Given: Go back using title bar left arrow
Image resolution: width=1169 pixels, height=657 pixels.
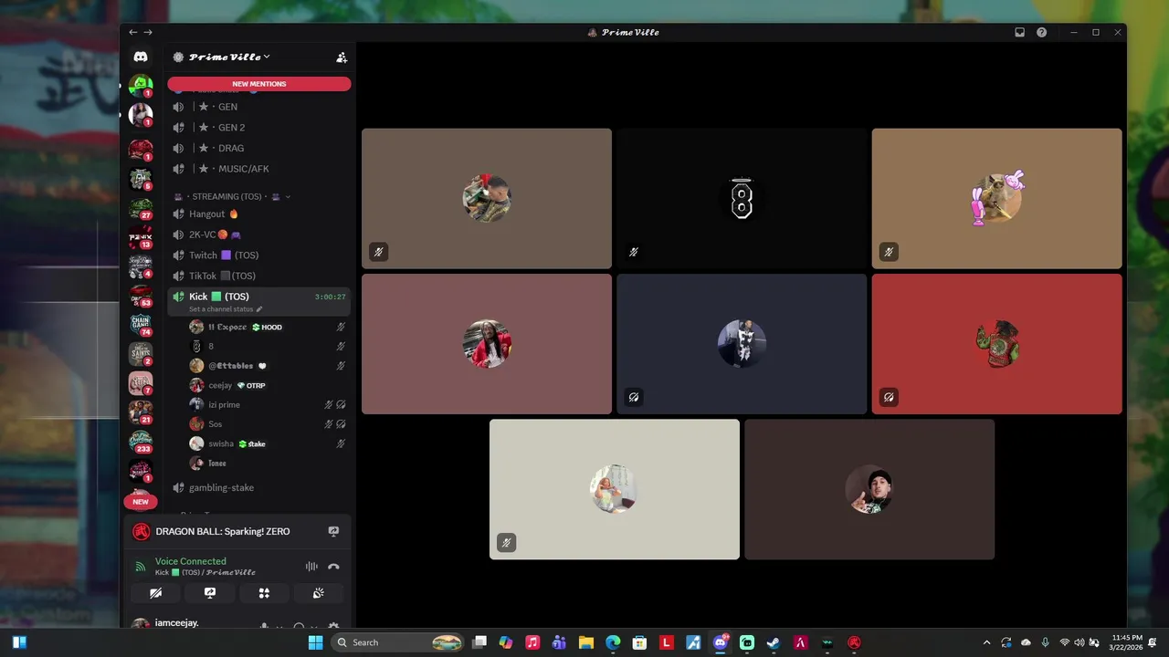Looking at the screenshot, I should coord(133,32).
